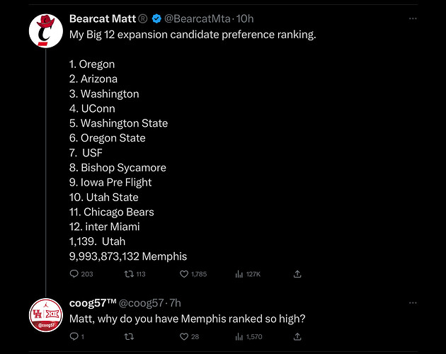This screenshot has width=446, height=354.
Task: Open coog57's reply text about Memphis
Action: 187,319
